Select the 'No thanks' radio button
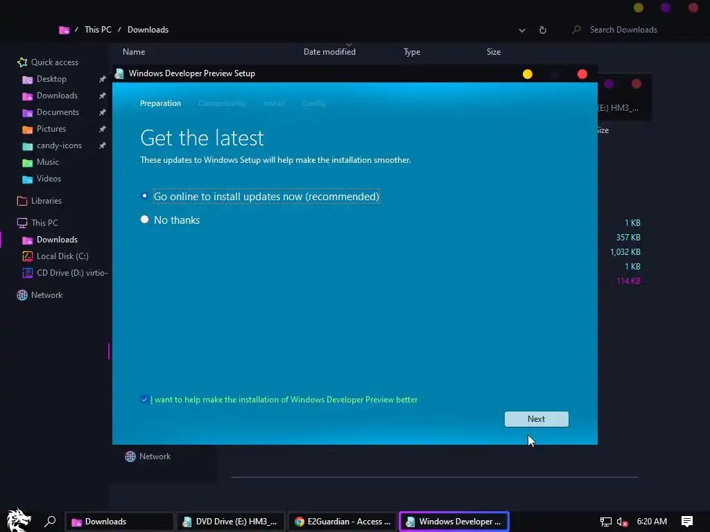The width and height of the screenshot is (710, 532). (x=144, y=220)
